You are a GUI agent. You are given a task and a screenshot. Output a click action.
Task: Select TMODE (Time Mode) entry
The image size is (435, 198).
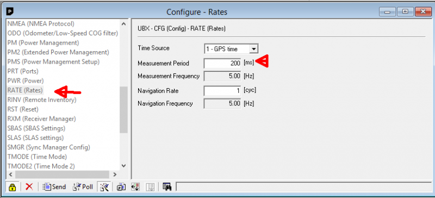[x=37, y=157]
